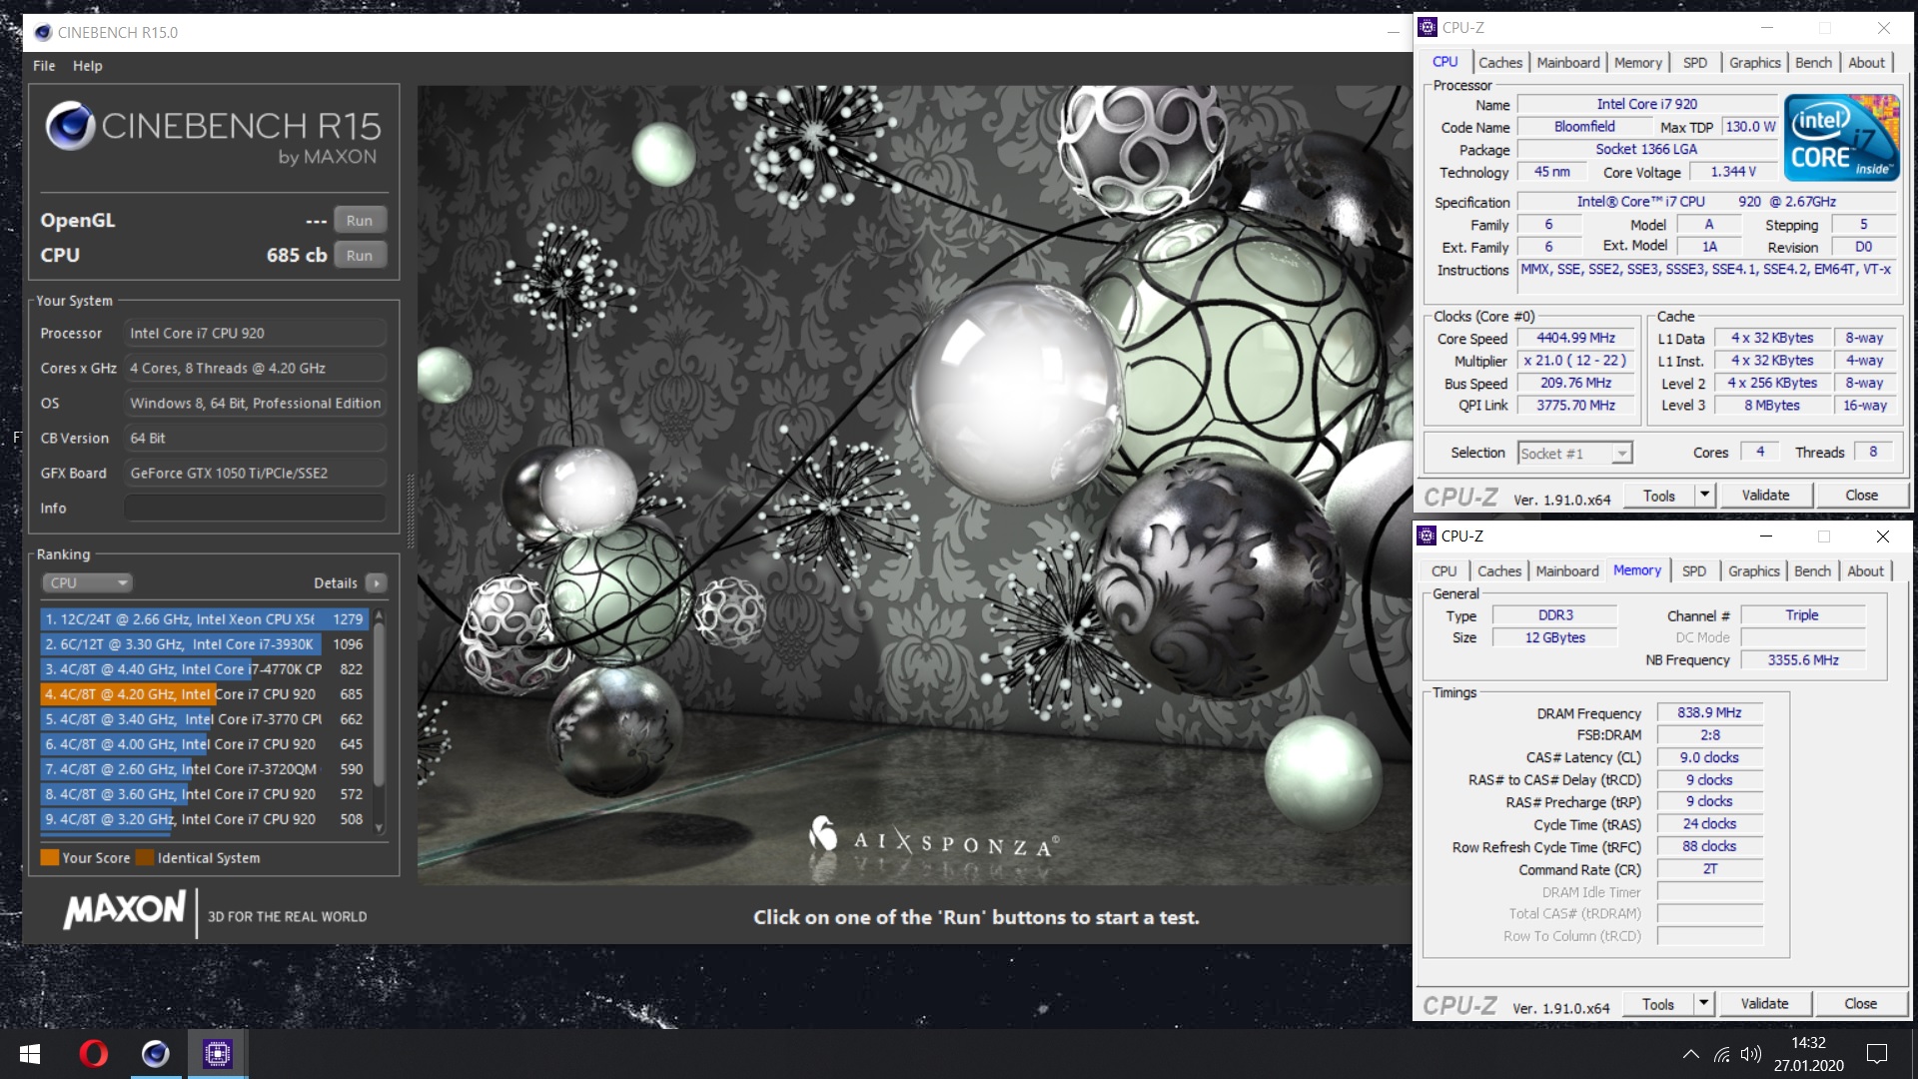1918x1079 pixels.
Task: Open the File menu in Cinebench
Action: pyautogui.click(x=44, y=66)
